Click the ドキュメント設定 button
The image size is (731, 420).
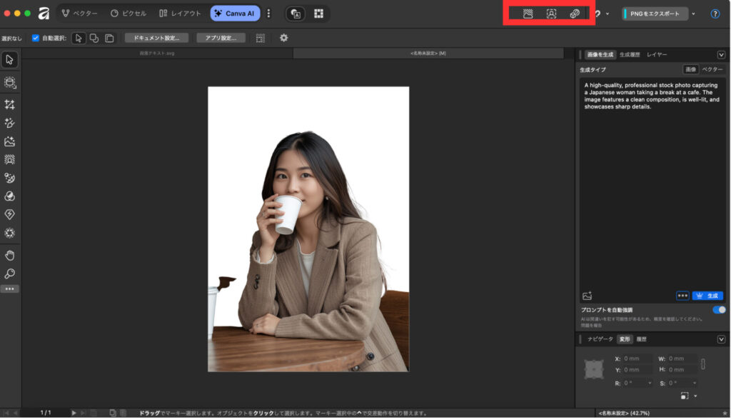click(x=156, y=38)
